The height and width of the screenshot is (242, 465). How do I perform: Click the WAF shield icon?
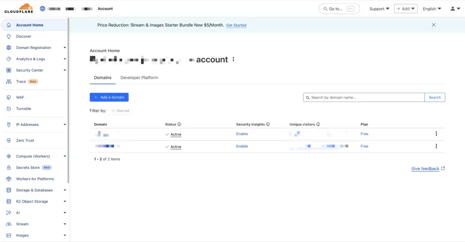[x=9, y=97]
